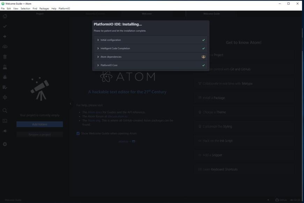Click the cloud upload icon in left toolbar
Viewport: 304px width, 203px height.
coord(5,47)
